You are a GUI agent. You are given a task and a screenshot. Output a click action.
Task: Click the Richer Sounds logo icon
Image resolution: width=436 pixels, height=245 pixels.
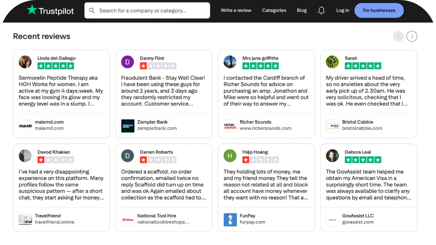pos(230,126)
